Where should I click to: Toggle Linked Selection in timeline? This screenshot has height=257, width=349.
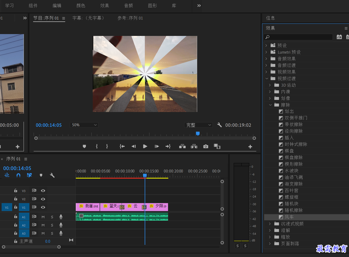[x=29, y=175]
